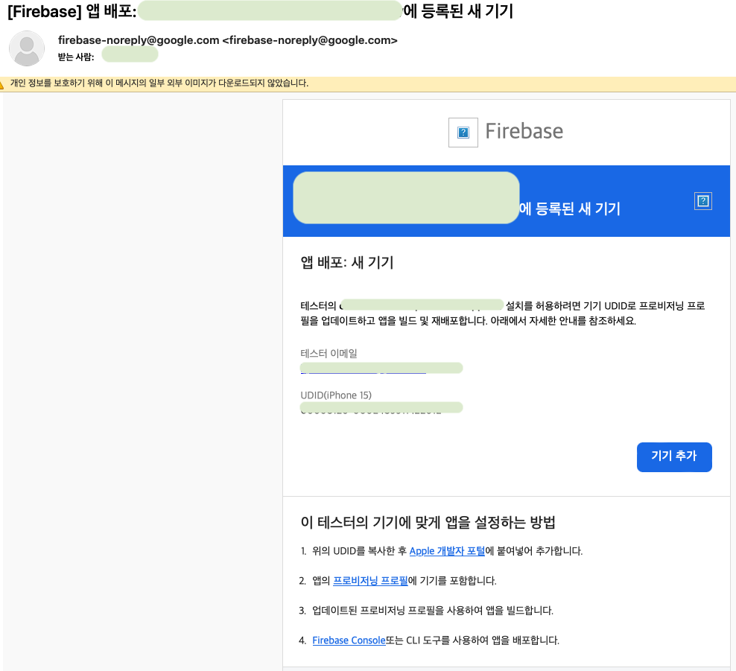Image resolution: width=736 pixels, height=671 pixels.
Task: Open the Apple 개발자 포털 link
Action: (447, 551)
